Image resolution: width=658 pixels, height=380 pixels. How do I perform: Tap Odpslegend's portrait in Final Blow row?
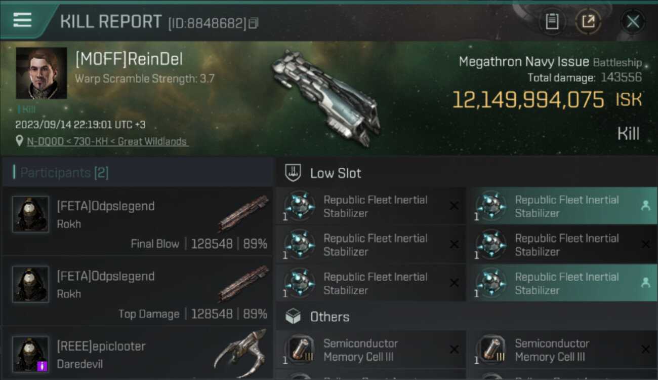click(30, 214)
